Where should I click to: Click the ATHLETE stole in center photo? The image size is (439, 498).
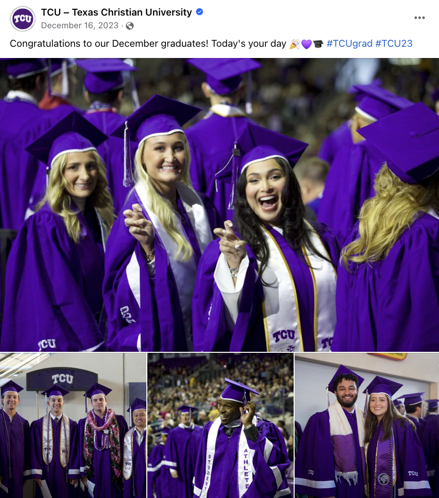246,468
